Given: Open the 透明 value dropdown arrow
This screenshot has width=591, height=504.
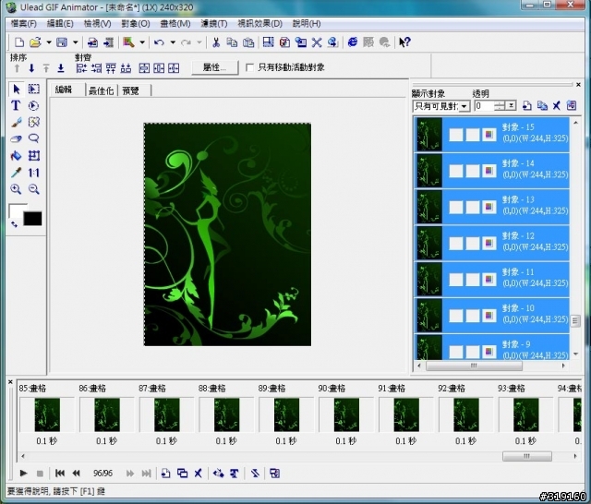Looking at the screenshot, I should (511, 106).
